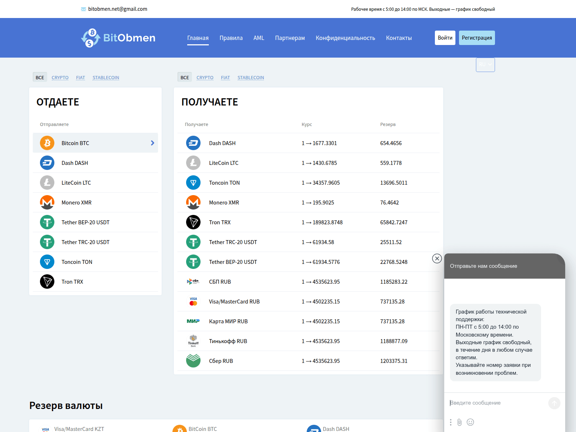Click the attach file paperclip in chat
Viewport: 576px width, 432px height.
coord(459,422)
